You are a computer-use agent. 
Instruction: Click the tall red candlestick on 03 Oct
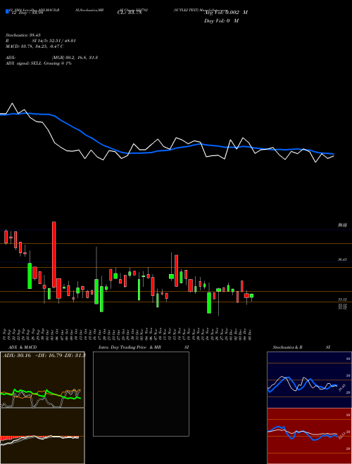(54, 254)
